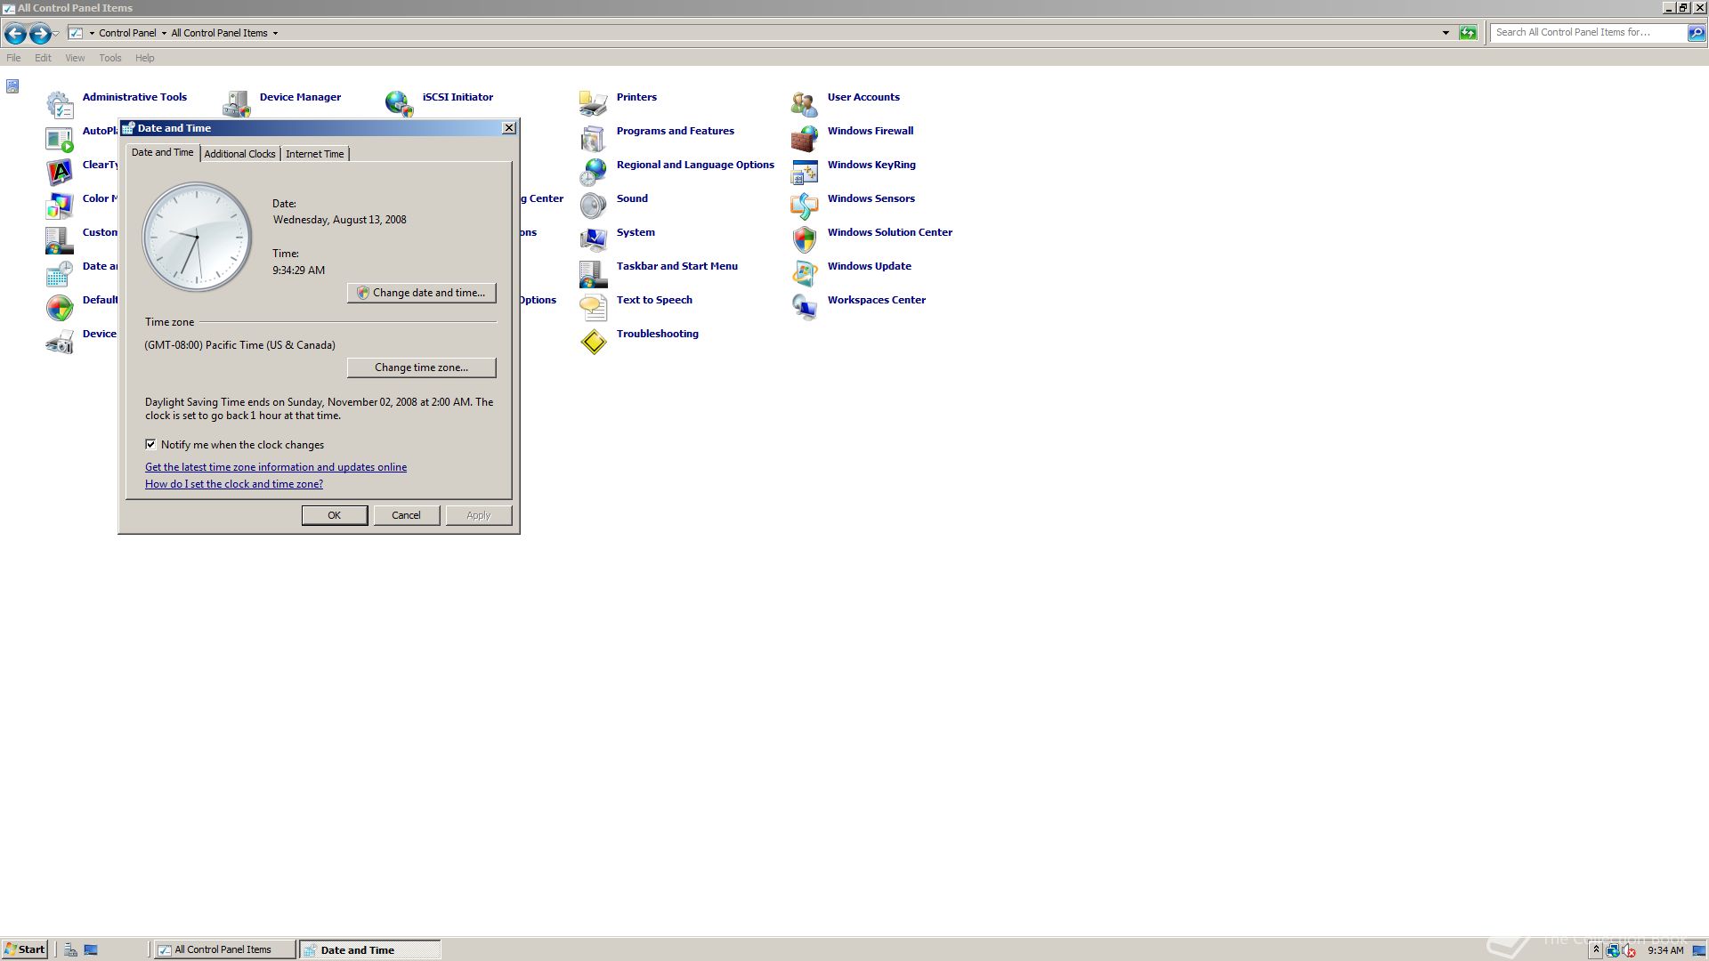The width and height of the screenshot is (1709, 961).
Task: Open the System icon
Action: [594, 239]
